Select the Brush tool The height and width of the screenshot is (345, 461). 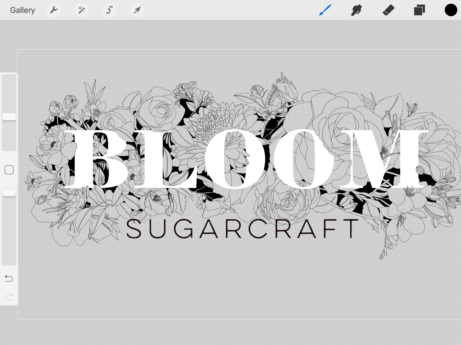325,10
